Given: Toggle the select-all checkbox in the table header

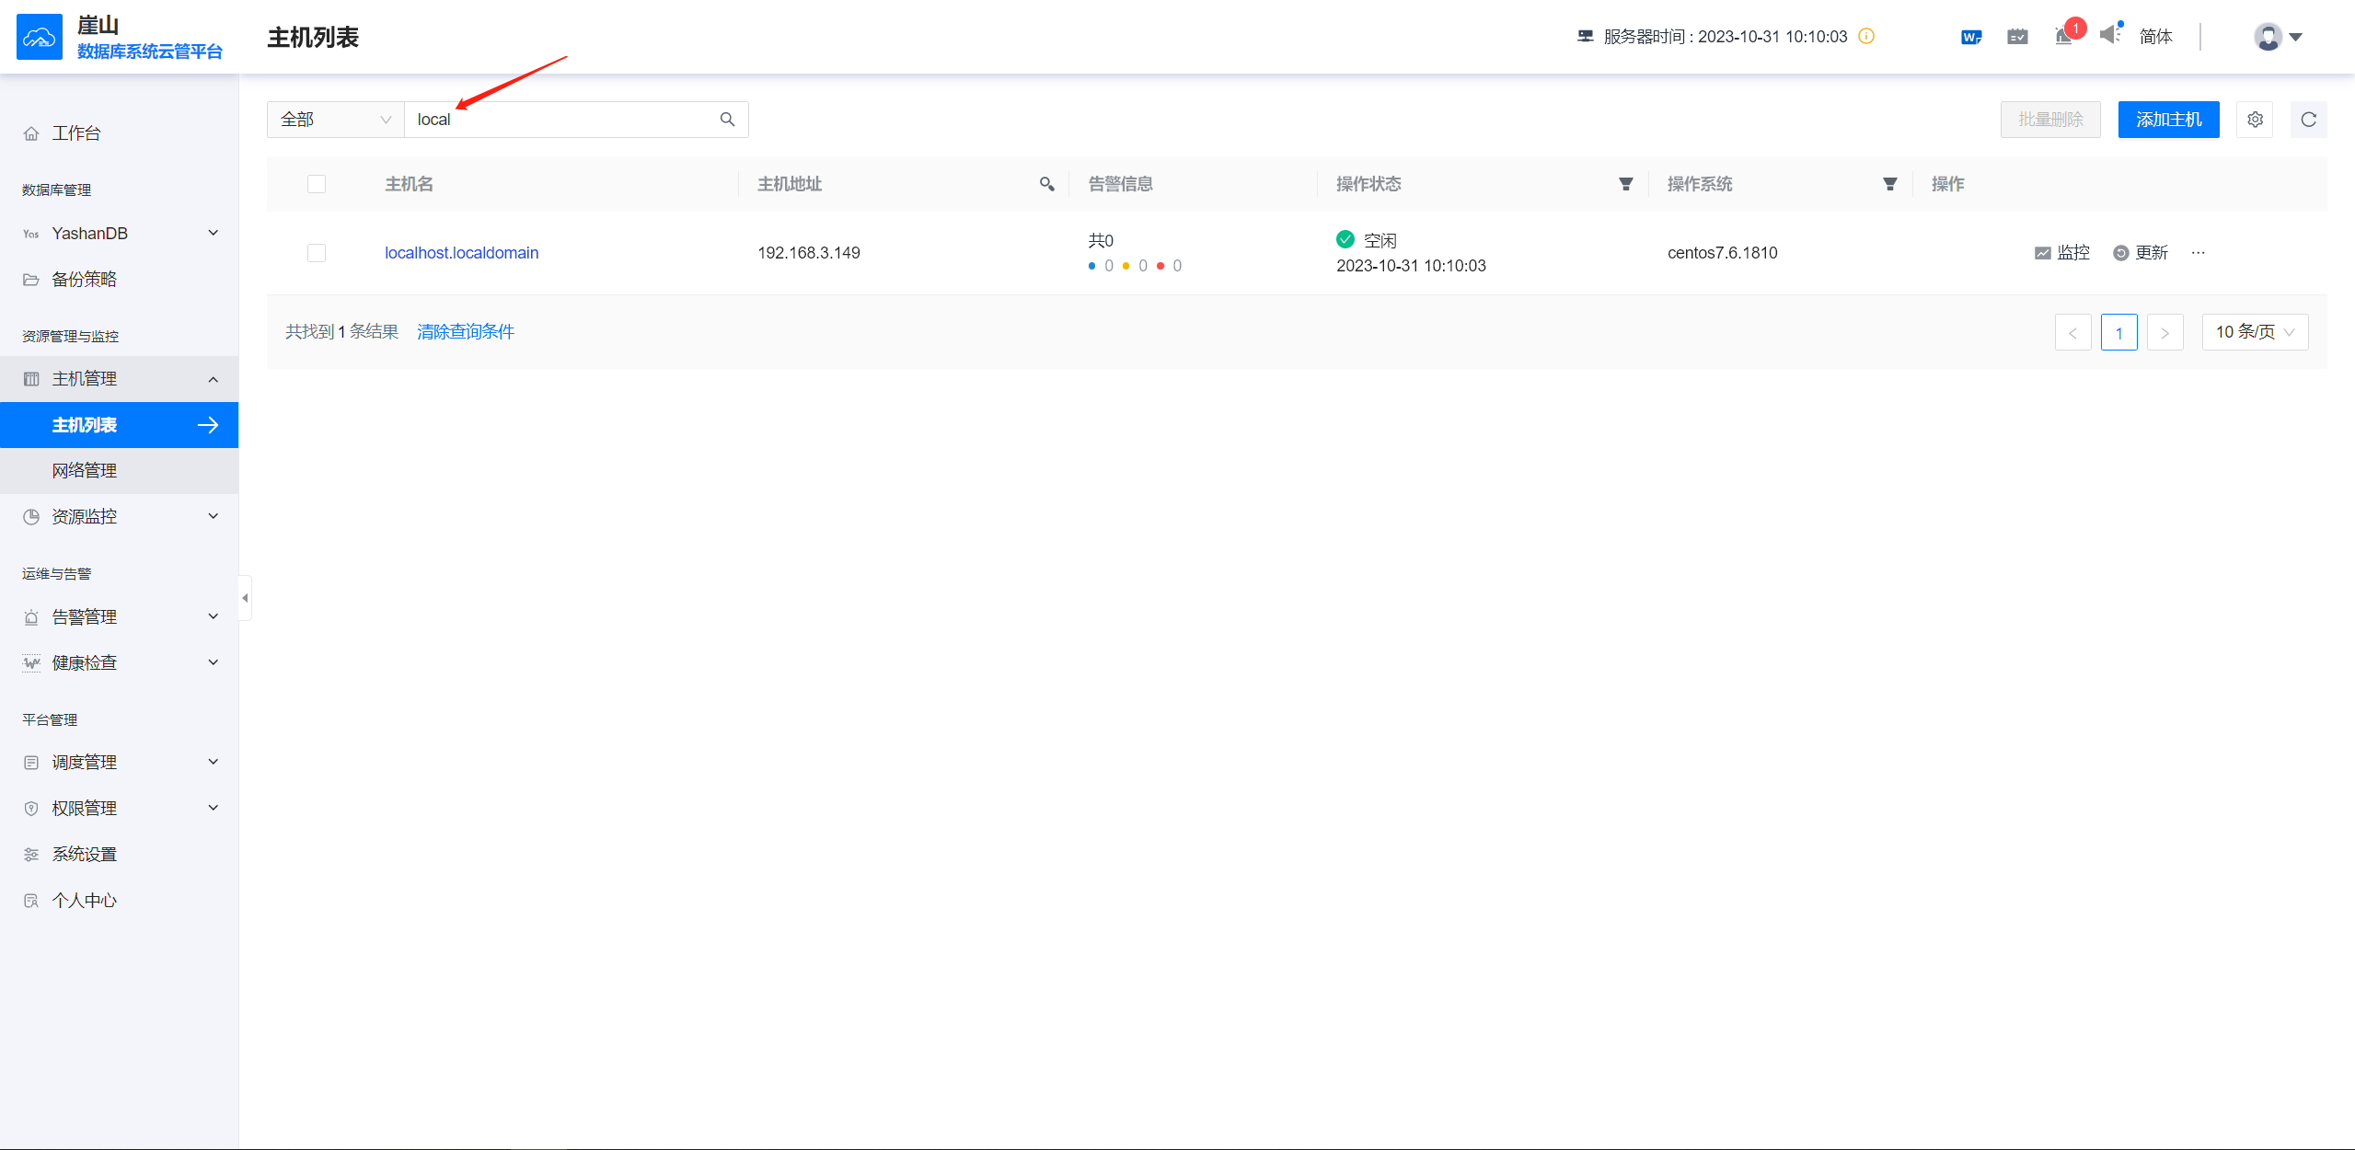Looking at the screenshot, I should coord(317,184).
